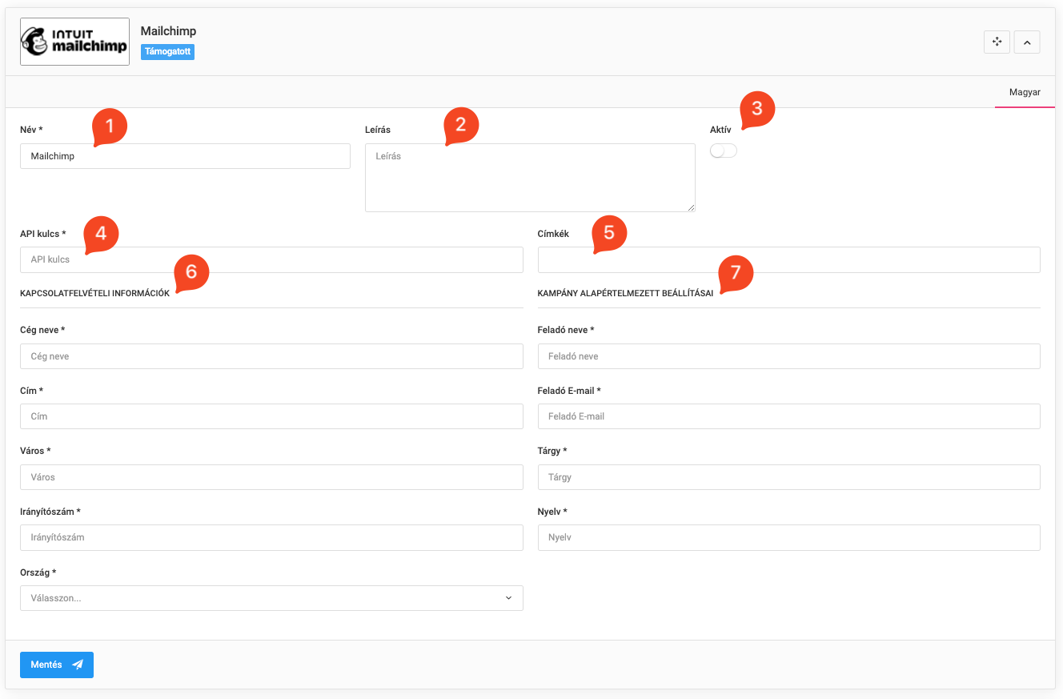Focus the Város input field
This screenshot has height=699, width=1063.
tap(271, 477)
